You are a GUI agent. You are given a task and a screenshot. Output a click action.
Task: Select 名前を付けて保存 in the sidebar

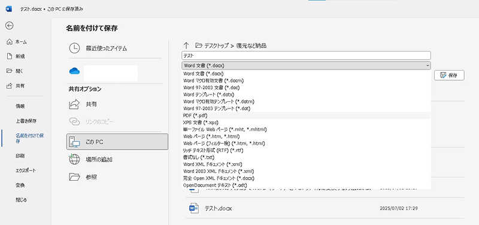pos(29,138)
